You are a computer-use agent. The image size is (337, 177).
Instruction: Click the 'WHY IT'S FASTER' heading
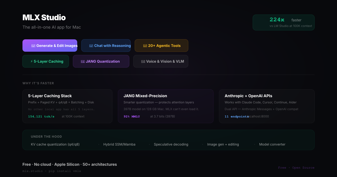click(x=38, y=83)
